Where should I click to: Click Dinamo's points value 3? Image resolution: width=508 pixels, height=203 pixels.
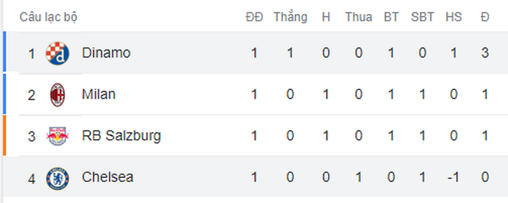point(485,53)
